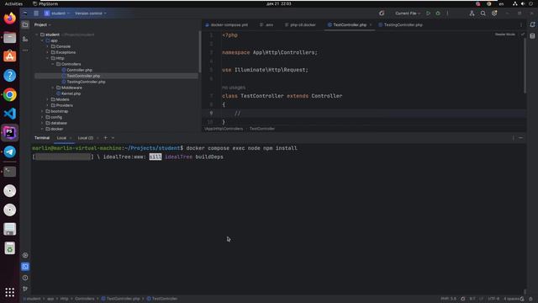Screen dimensions: 538x303
Task: Open Search Everywhere magnifier
Action: (x=483, y=13)
